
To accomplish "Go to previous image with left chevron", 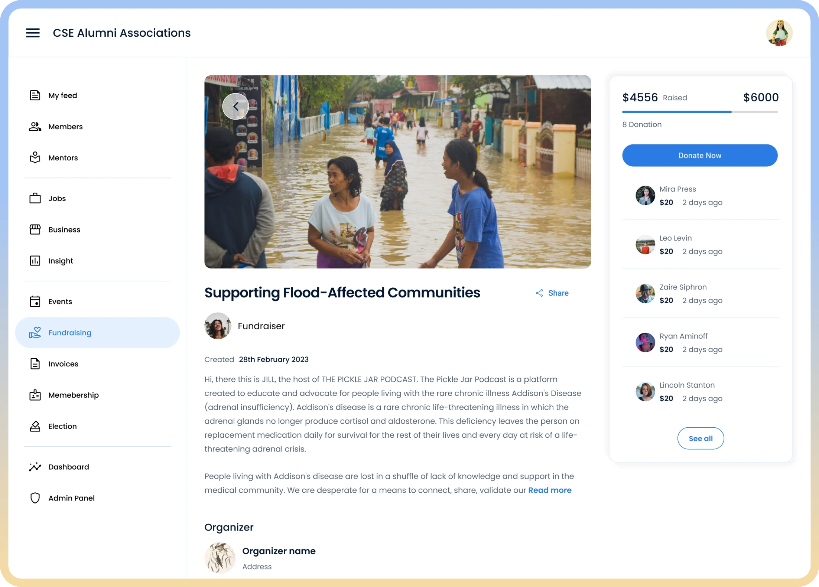I will 235,107.
